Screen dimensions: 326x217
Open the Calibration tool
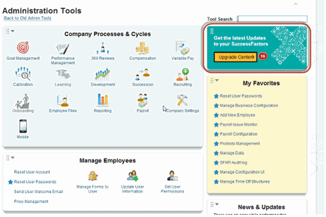coord(23,74)
